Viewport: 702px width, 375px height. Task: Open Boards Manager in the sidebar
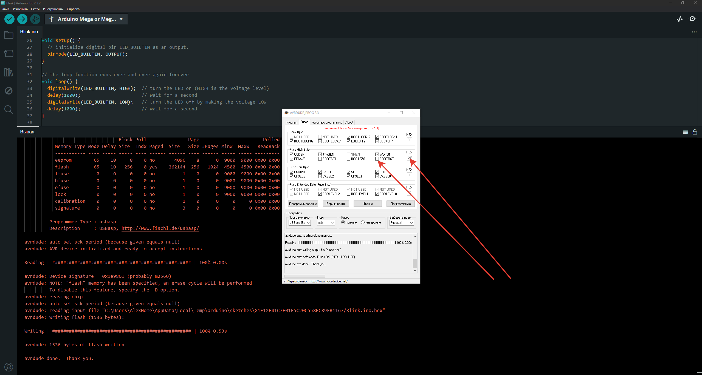pyautogui.click(x=9, y=53)
